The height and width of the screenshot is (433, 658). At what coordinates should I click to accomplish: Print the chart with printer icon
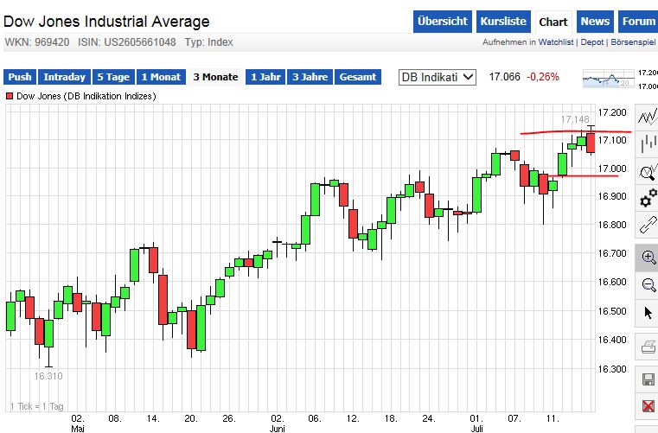click(x=647, y=347)
